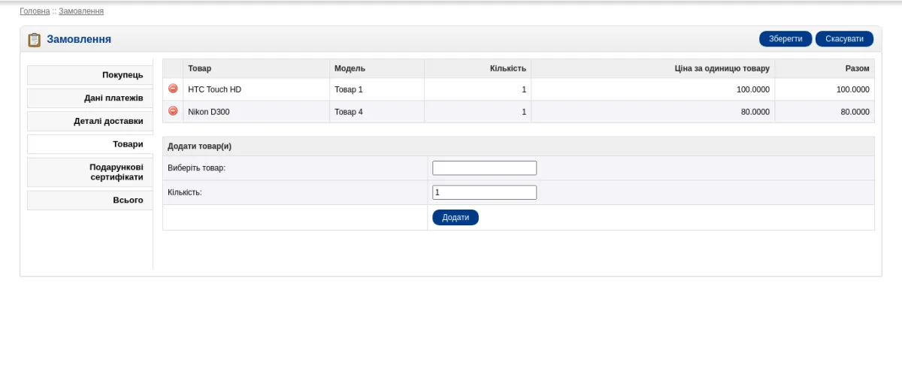Click the Зберегти button

coord(785,39)
